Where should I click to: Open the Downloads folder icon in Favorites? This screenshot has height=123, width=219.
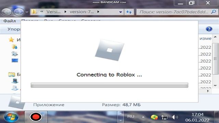point(15,47)
